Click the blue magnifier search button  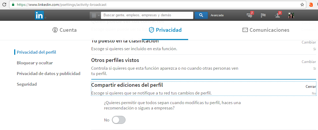201,15
